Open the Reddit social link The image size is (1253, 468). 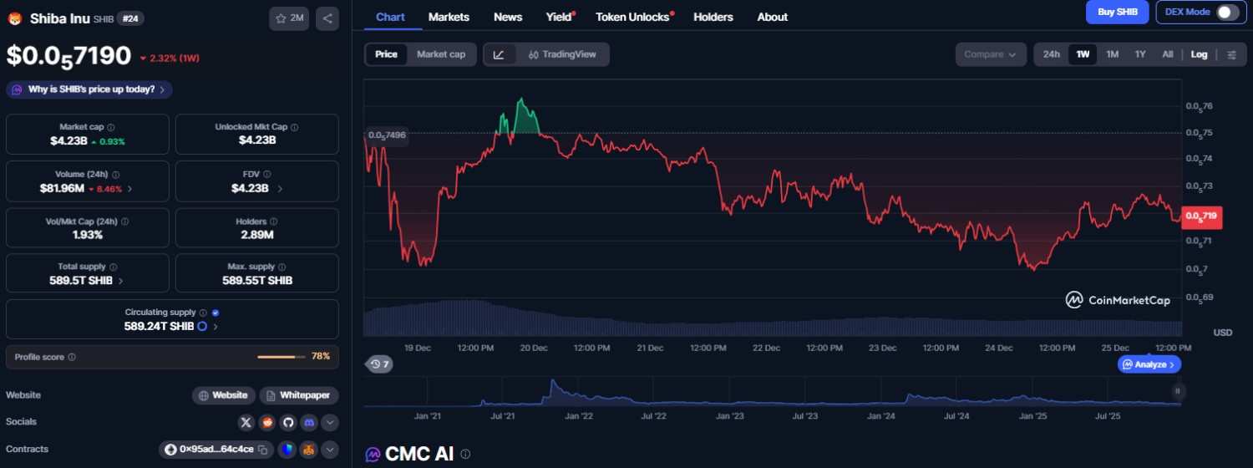[x=267, y=422]
